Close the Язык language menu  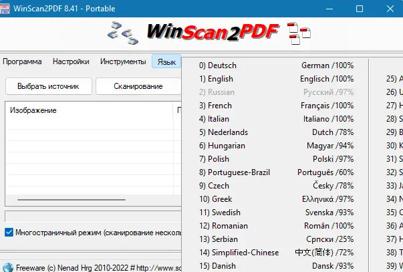pyautogui.click(x=166, y=61)
